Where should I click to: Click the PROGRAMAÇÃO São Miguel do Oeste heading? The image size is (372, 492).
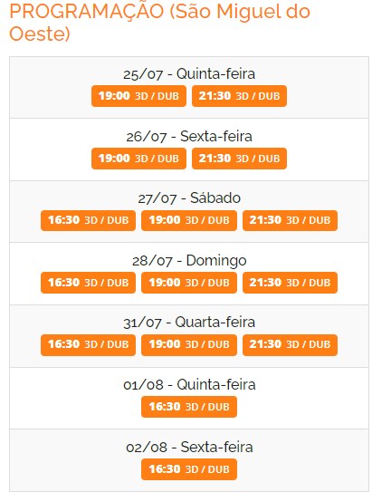(x=160, y=22)
